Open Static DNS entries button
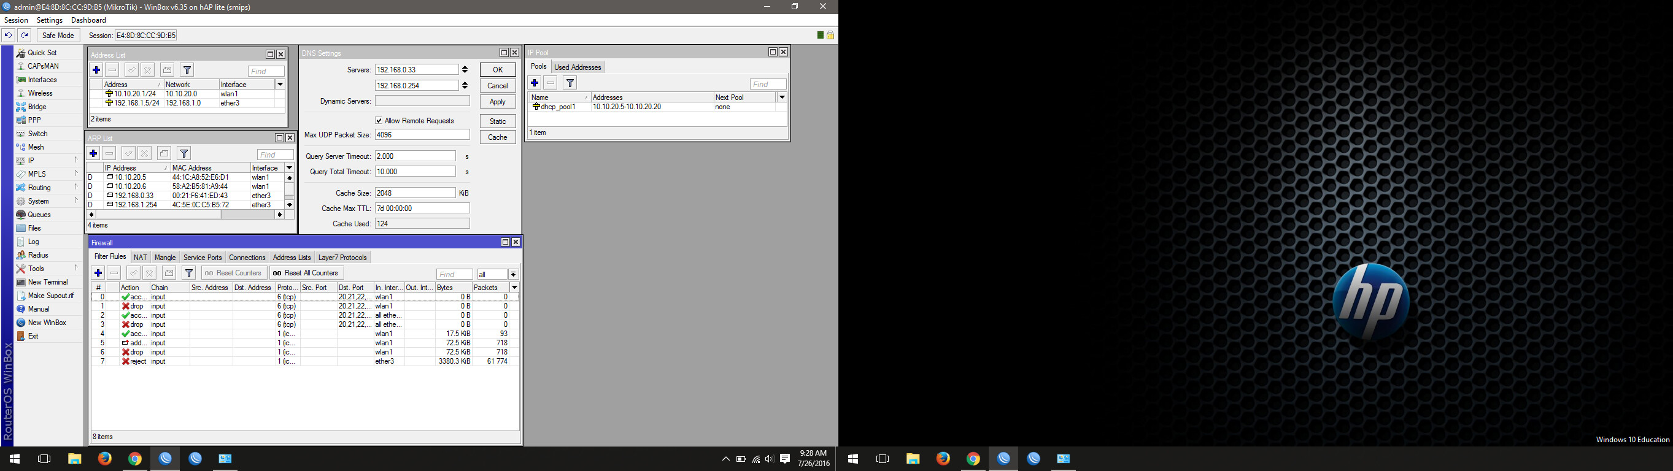Image resolution: width=1673 pixels, height=471 pixels. [498, 121]
